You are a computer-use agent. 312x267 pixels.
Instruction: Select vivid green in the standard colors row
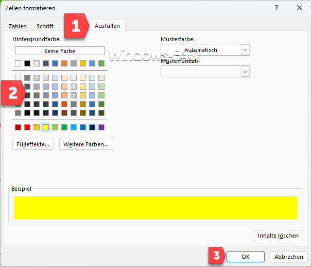pyautogui.click(x=64, y=127)
